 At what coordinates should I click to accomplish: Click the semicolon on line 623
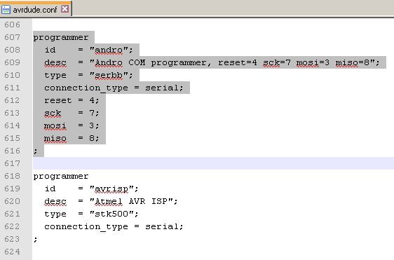click(36, 239)
